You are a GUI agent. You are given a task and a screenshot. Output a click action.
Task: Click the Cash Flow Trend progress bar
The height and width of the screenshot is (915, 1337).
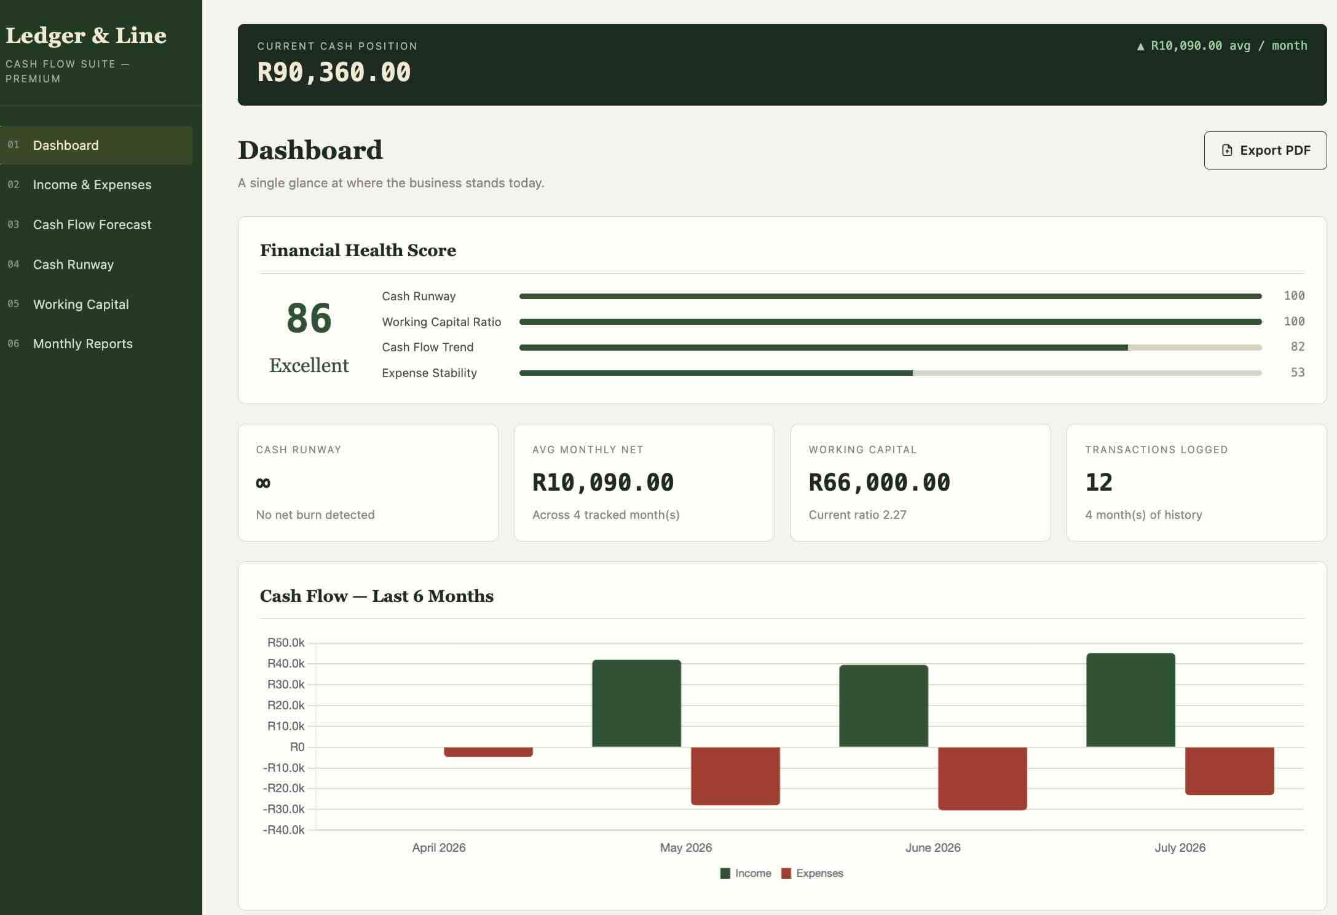891,348
